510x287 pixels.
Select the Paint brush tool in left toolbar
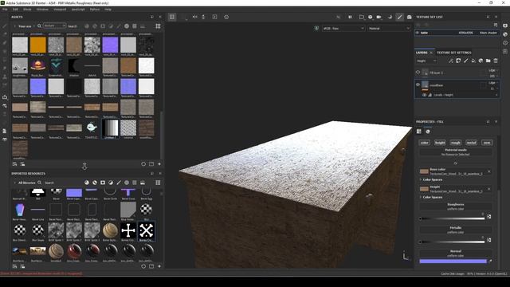tap(5, 26)
